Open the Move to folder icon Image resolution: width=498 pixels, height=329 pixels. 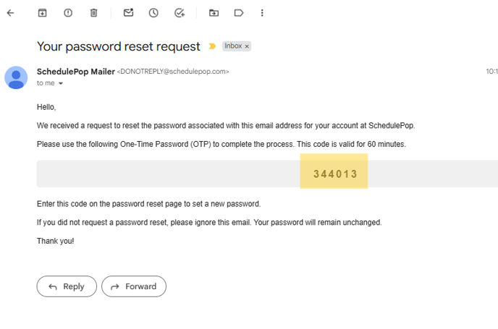point(214,13)
